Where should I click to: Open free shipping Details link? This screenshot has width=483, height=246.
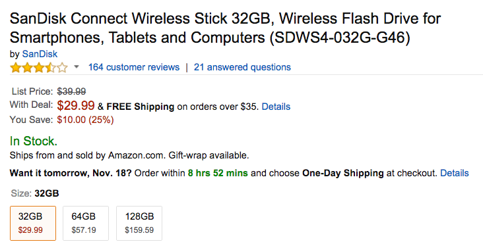[276, 107]
